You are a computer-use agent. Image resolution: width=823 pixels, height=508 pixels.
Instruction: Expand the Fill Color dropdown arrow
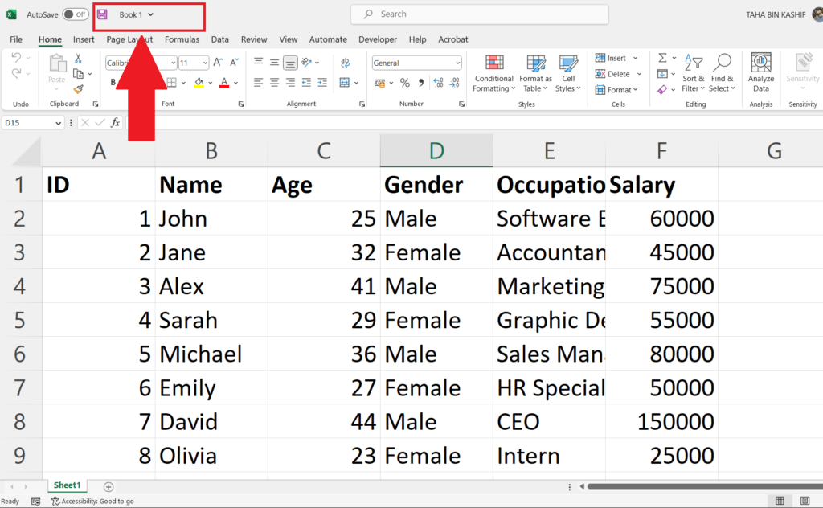click(211, 82)
